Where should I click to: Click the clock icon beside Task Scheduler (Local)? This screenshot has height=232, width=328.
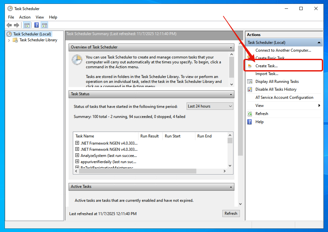click(9, 34)
